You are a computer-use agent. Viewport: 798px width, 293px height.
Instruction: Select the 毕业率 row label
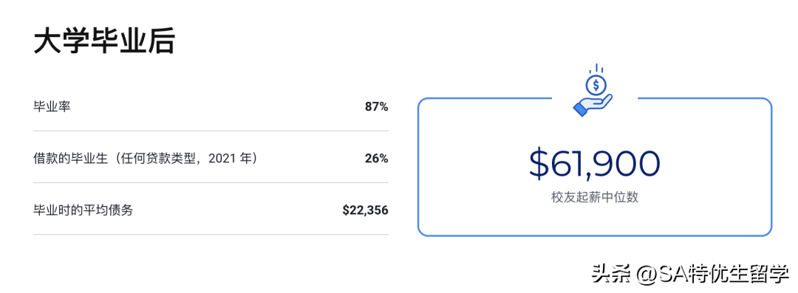click(x=52, y=106)
